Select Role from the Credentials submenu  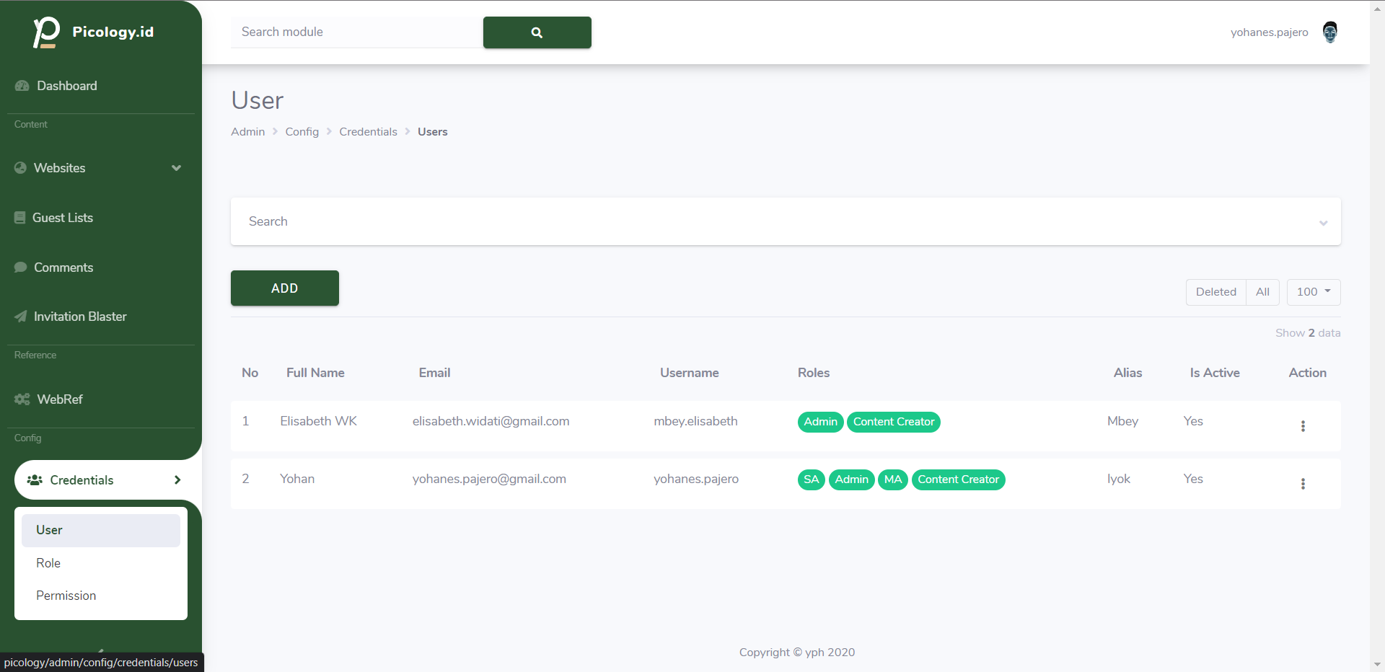pos(48,563)
